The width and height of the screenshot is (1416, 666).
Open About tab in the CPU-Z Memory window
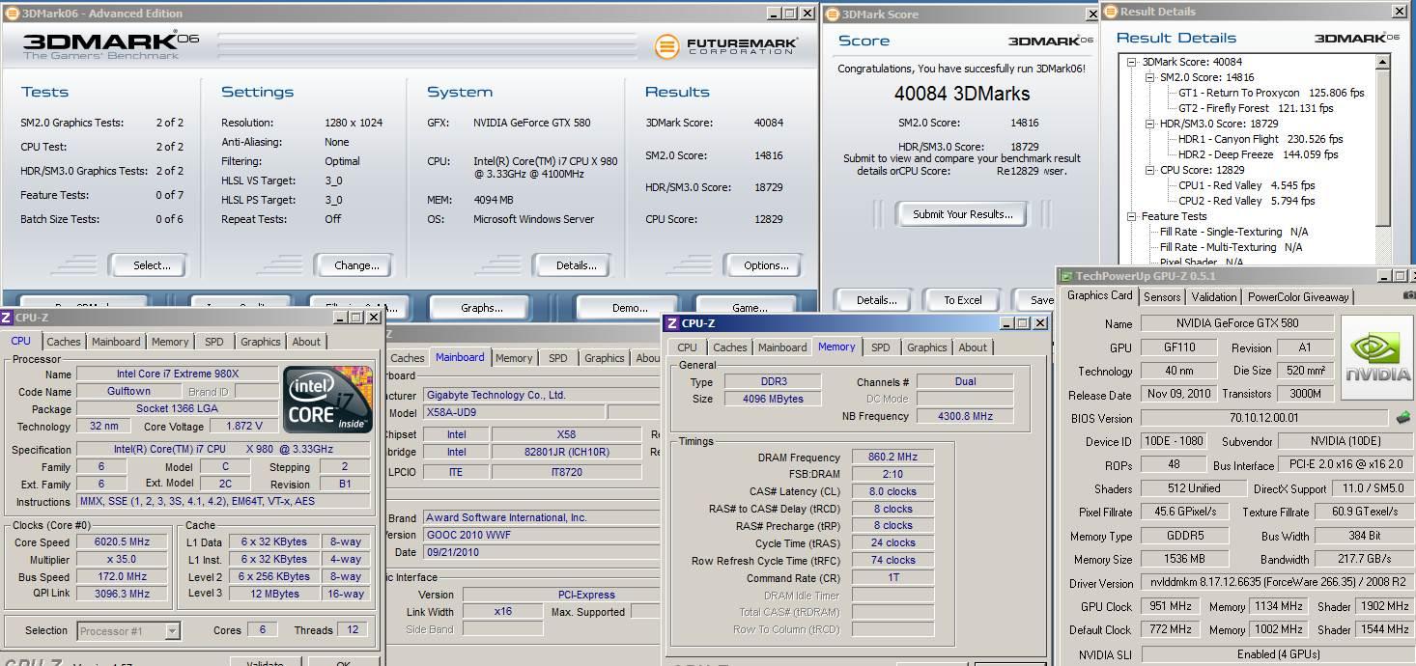(973, 347)
